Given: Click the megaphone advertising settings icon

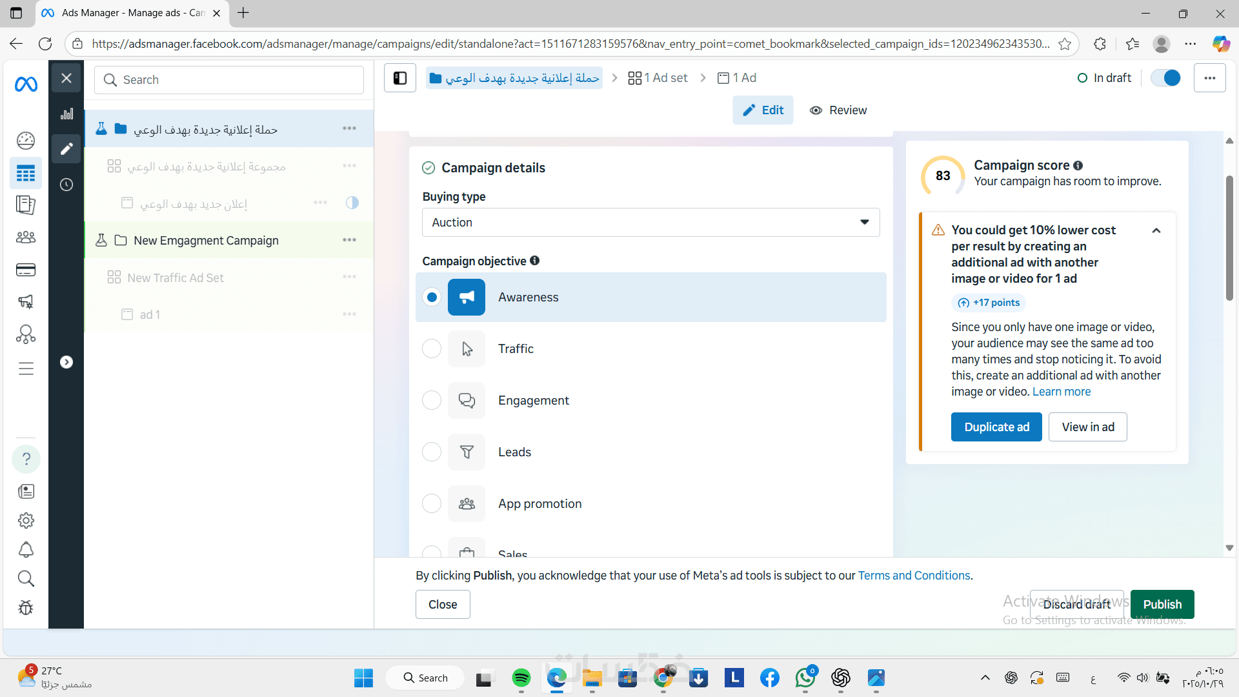Looking at the screenshot, I should (26, 301).
